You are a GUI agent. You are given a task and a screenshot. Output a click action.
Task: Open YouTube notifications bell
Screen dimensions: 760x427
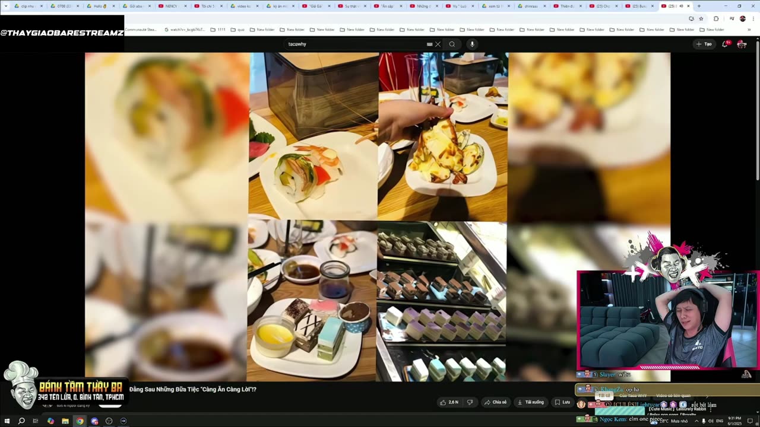click(726, 44)
